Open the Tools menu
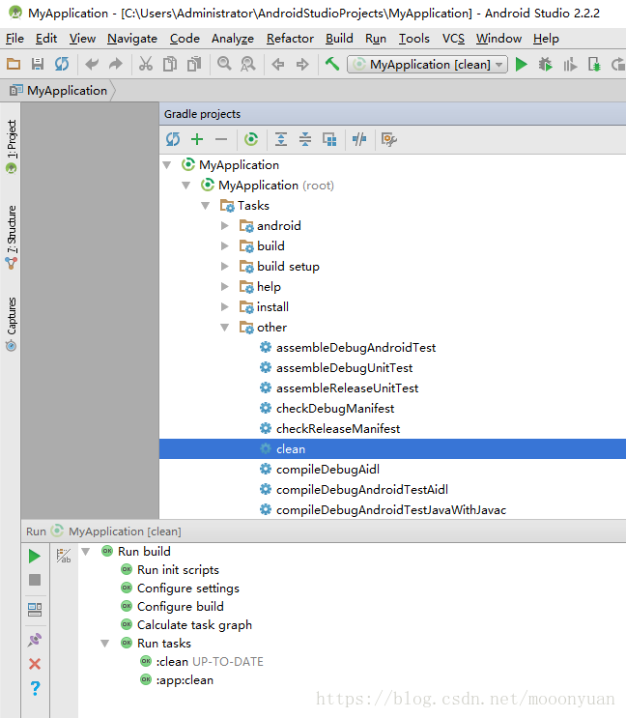 click(x=414, y=39)
